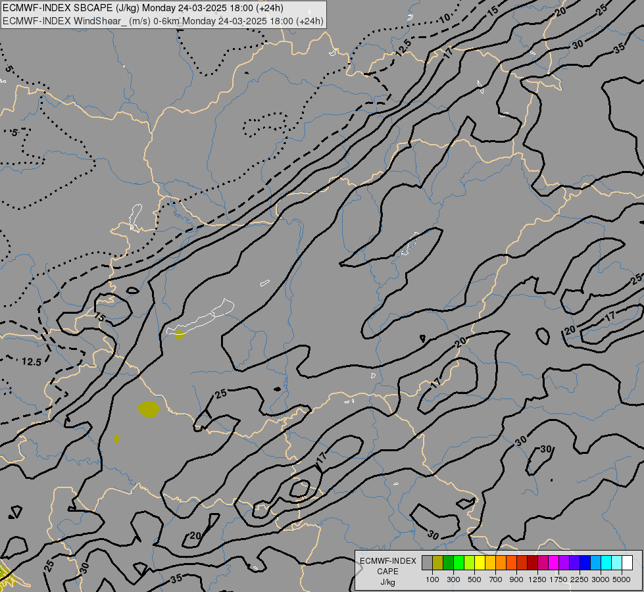Click the sky blue swatch left of 3000 tick

(x=595, y=562)
